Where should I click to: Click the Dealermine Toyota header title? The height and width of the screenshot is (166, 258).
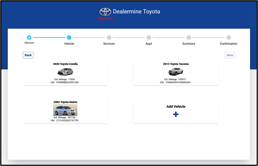(x=136, y=12)
